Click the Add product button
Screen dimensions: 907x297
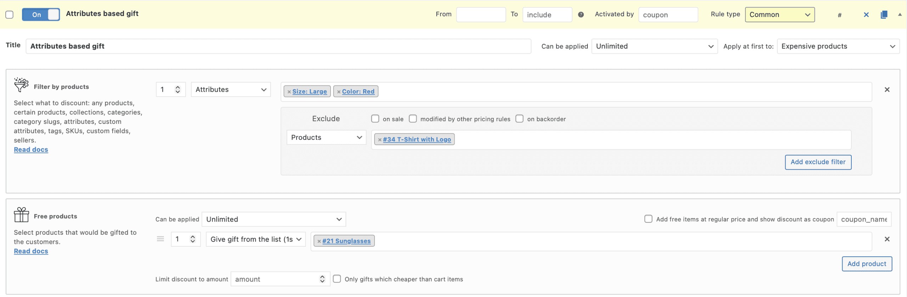867,264
